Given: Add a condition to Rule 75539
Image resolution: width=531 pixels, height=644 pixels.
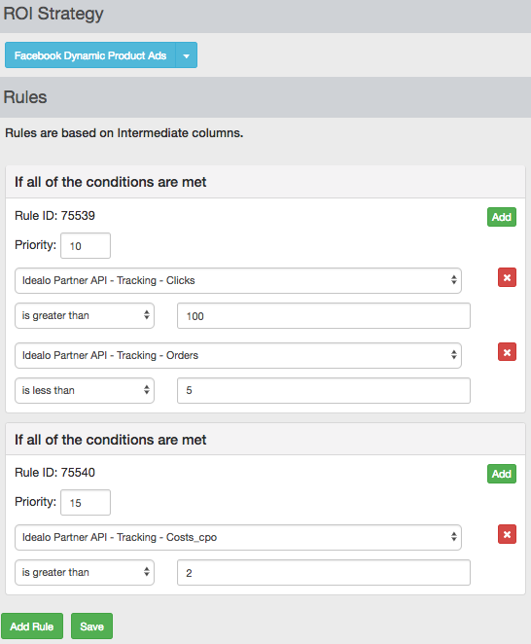Looking at the screenshot, I should click(x=502, y=217).
